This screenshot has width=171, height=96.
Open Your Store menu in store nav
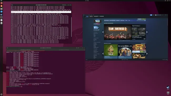point(107,21)
